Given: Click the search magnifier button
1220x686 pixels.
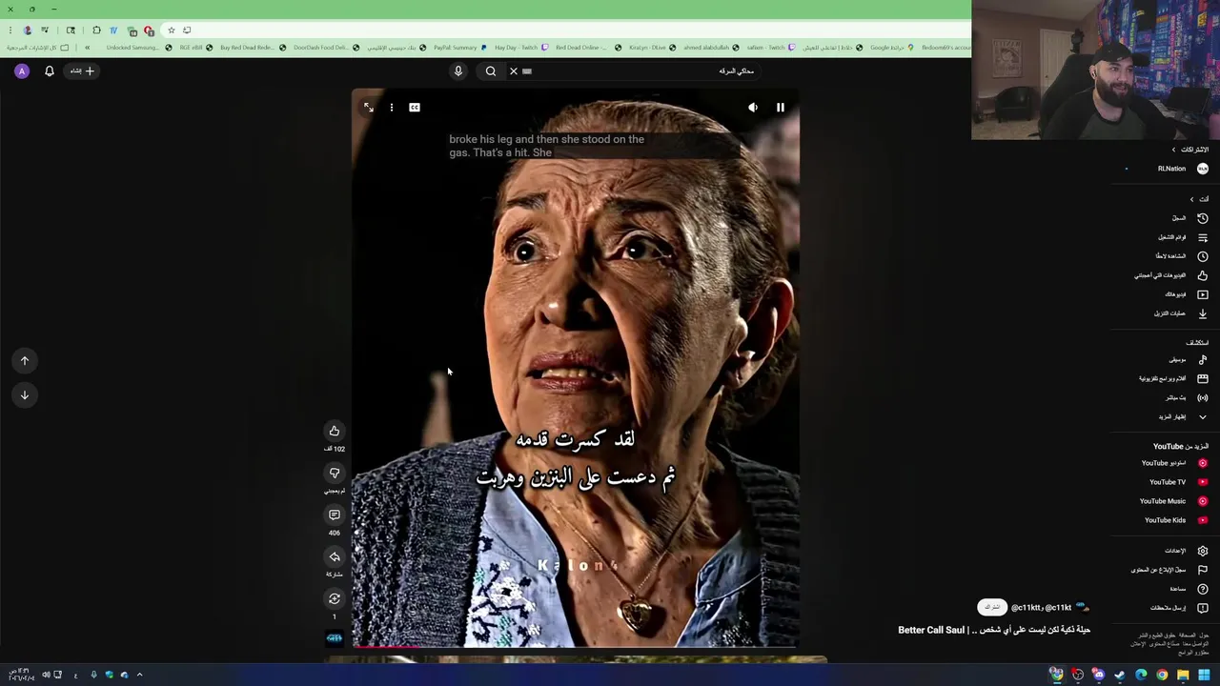Looking at the screenshot, I should [491, 71].
